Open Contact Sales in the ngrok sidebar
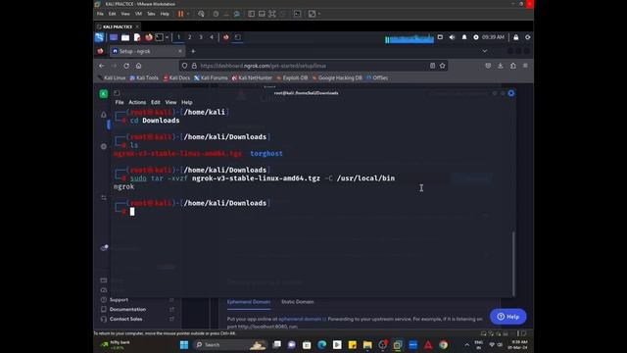This screenshot has width=627, height=353. [125, 319]
